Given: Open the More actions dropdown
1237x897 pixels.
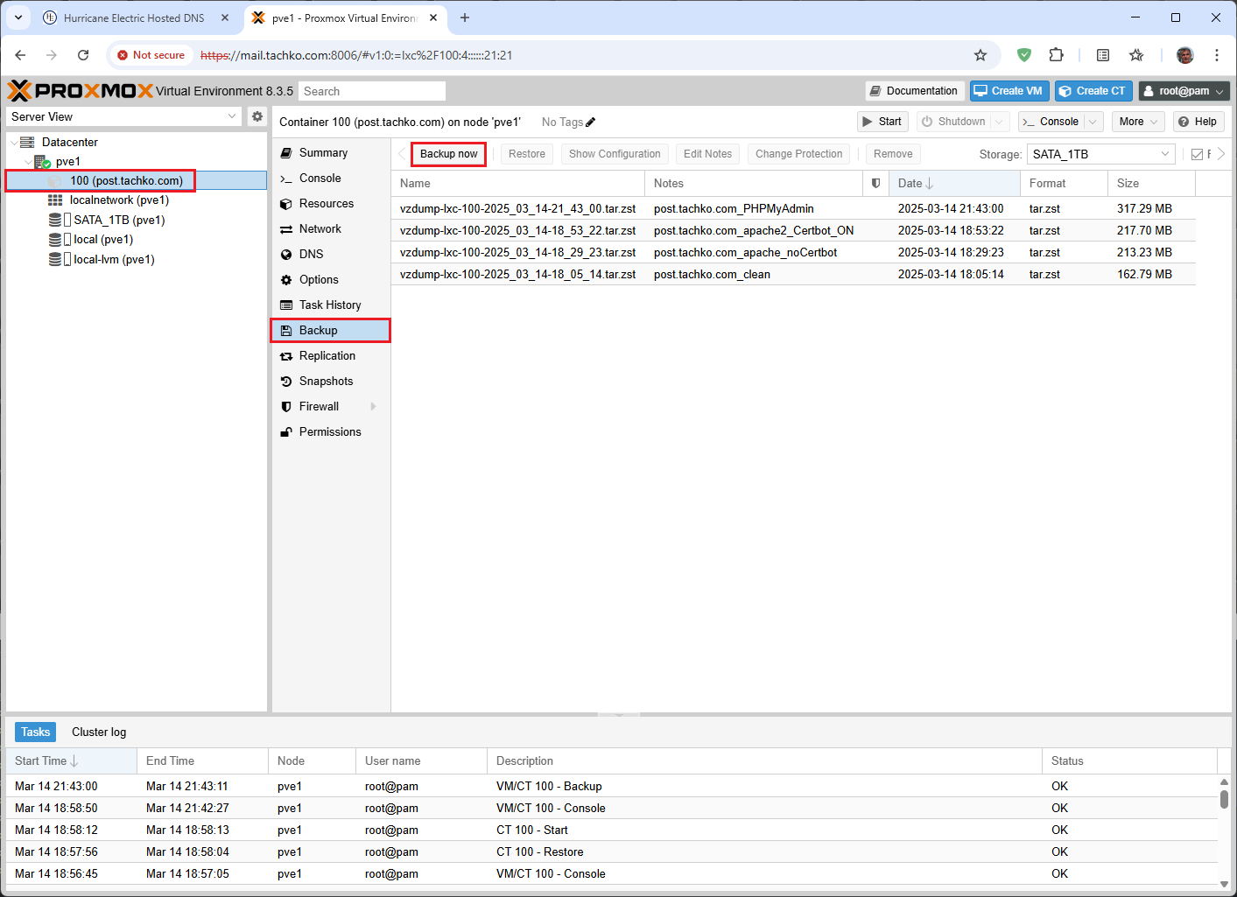Looking at the screenshot, I should [x=1138, y=122].
